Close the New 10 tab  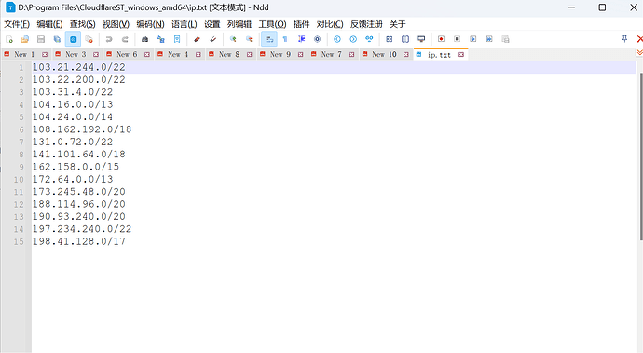(x=406, y=55)
